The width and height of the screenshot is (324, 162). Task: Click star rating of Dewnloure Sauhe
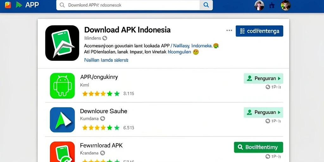click(101, 128)
